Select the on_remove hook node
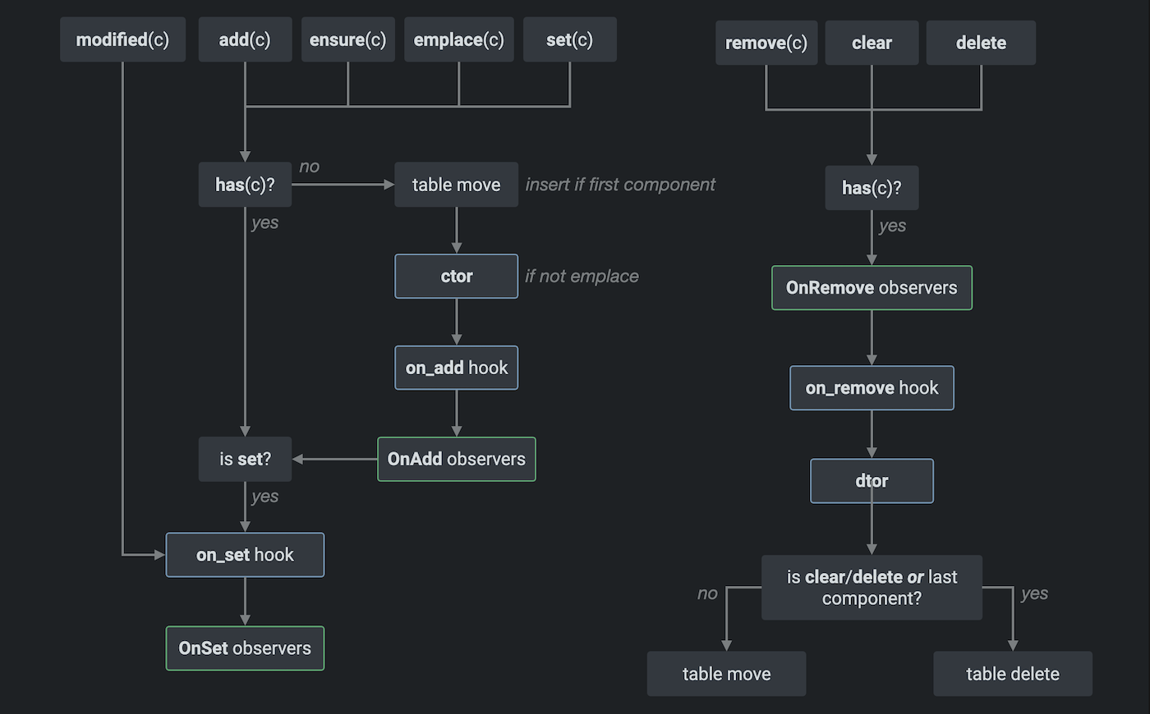1150x714 pixels. coord(872,388)
